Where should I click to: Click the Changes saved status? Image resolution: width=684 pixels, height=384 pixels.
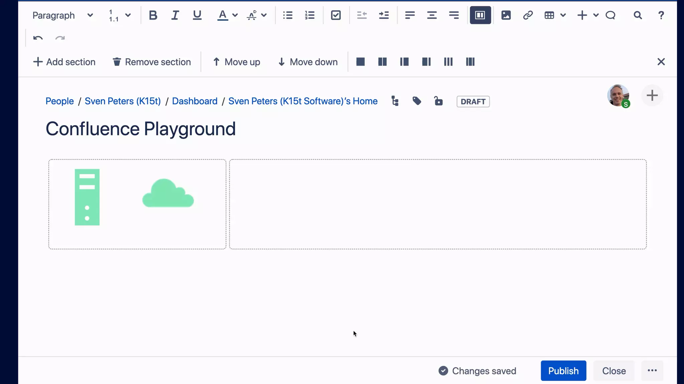[477, 371]
